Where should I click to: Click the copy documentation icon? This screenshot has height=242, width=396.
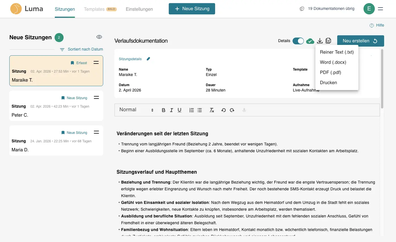pyautogui.click(x=328, y=41)
